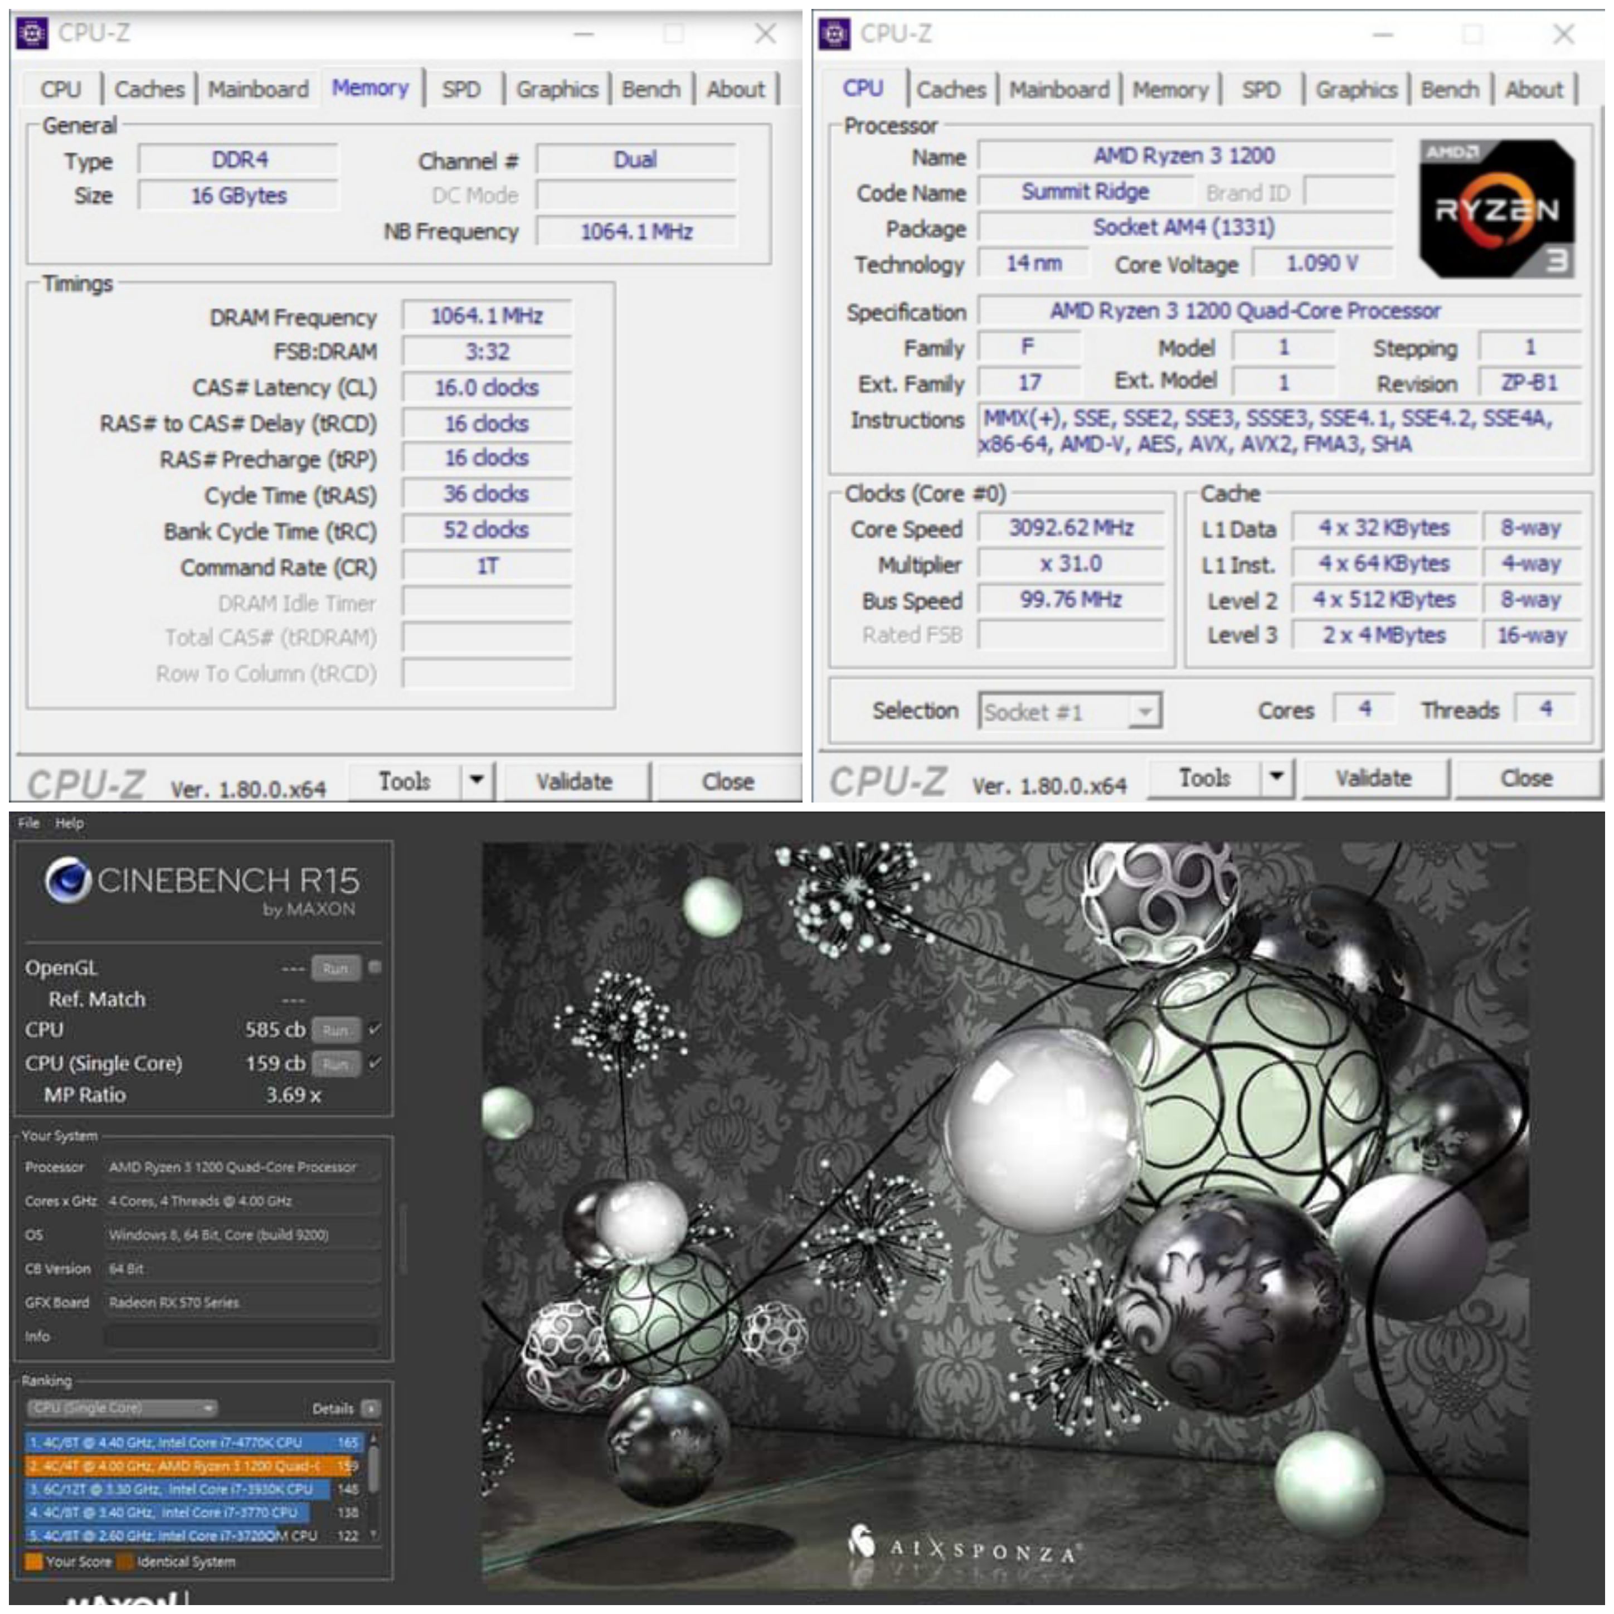
Task: Toggle the OpenGL test checkbox
Action: 375,968
